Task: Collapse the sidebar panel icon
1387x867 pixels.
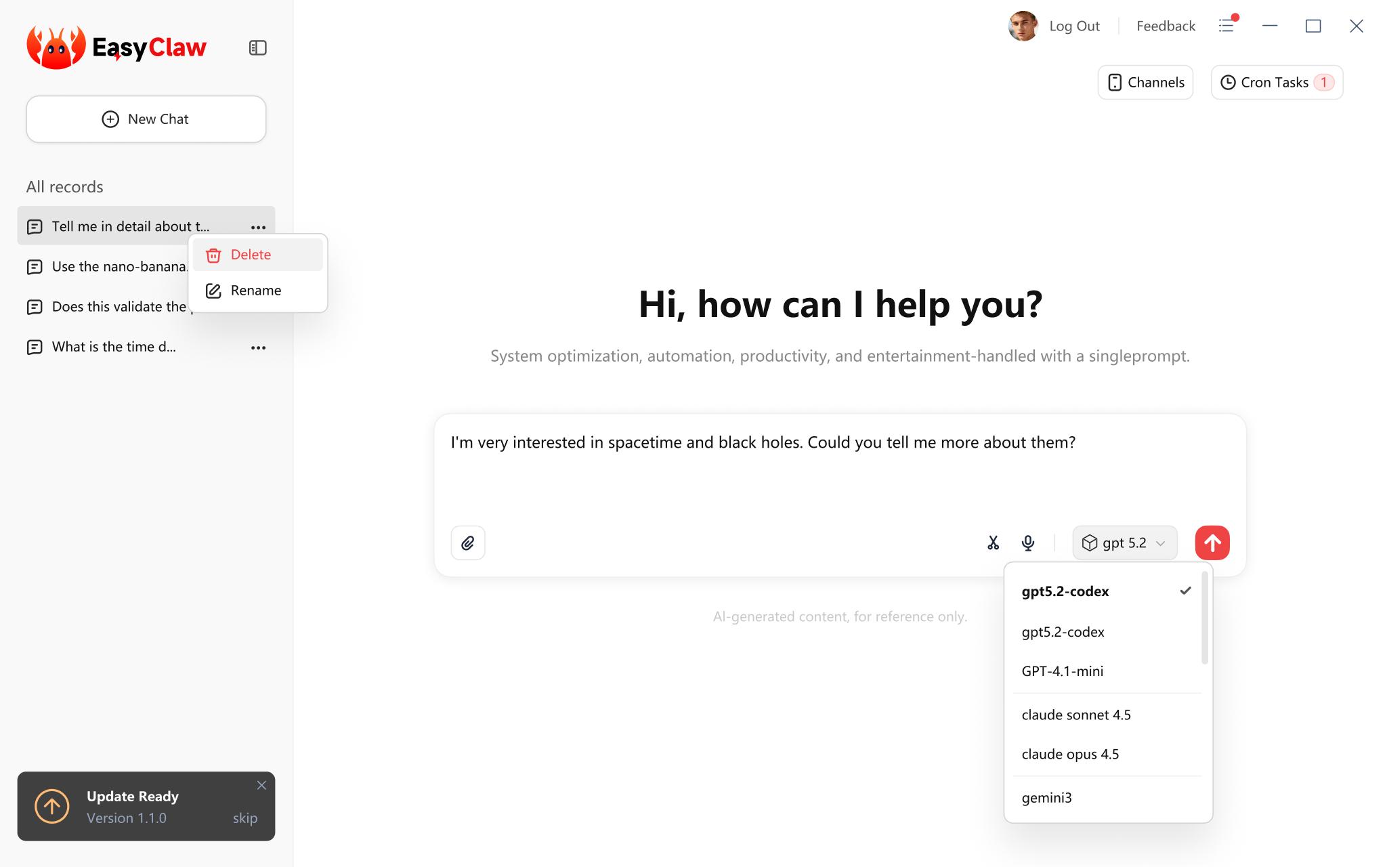Action: (x=257, y=48)
